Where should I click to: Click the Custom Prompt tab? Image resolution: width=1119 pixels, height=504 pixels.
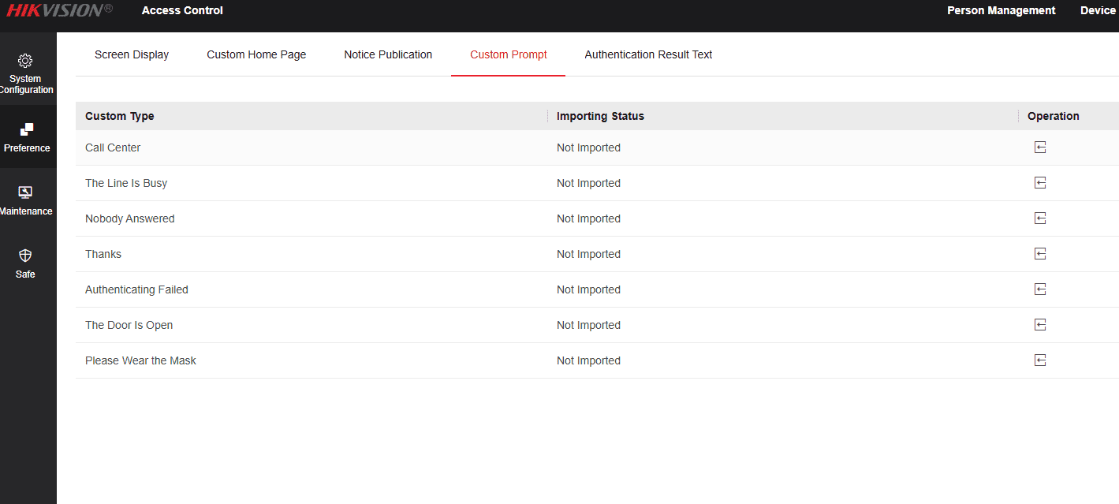click(509, 54)
